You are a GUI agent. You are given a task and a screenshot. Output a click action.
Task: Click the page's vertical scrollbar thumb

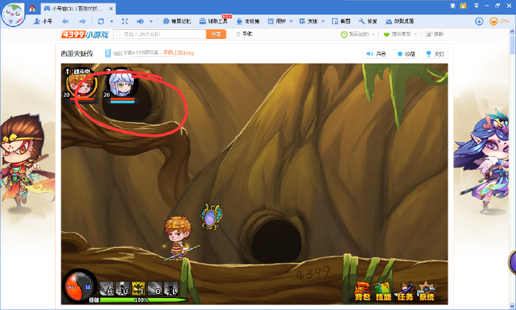pos(512,45)
